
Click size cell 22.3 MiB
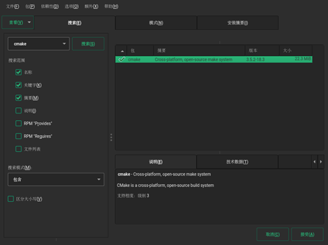pyautogui.click(x=303, y=59)
